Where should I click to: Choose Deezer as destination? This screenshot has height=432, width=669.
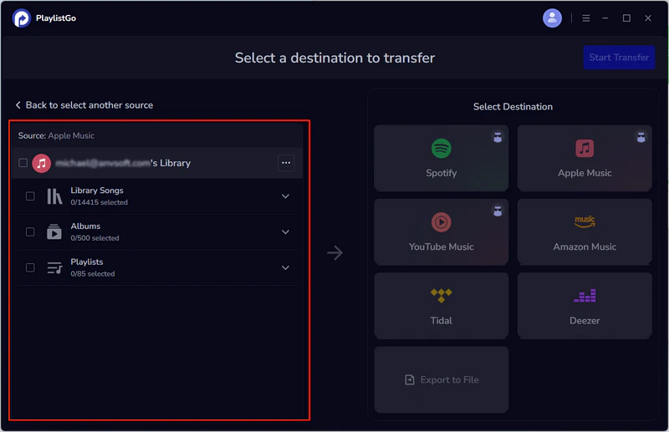pyautogui.click(x=585, y=305)
